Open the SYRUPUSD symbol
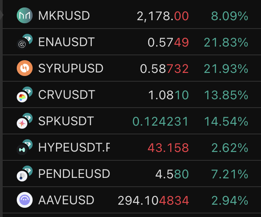The width and height of the screenshot is (261, 217). coord(71,68)
